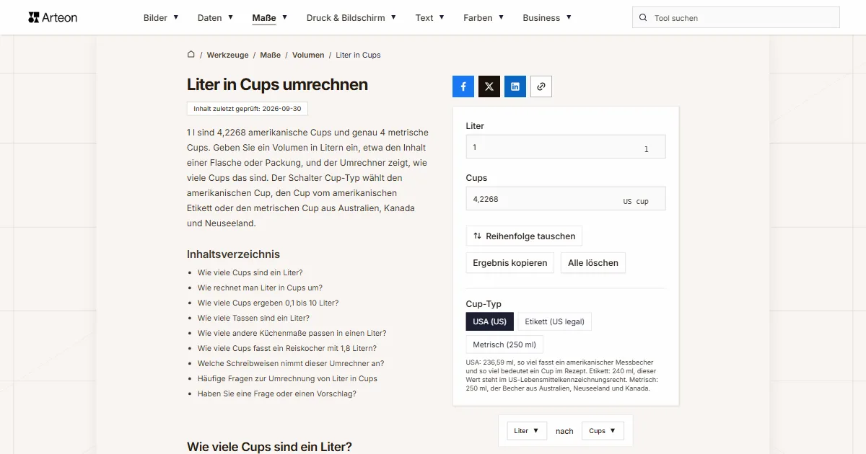The height and width of the screenshot is (454, 866).
Task: Open the Cups target unit dropdown
Action: pos(603,431)
